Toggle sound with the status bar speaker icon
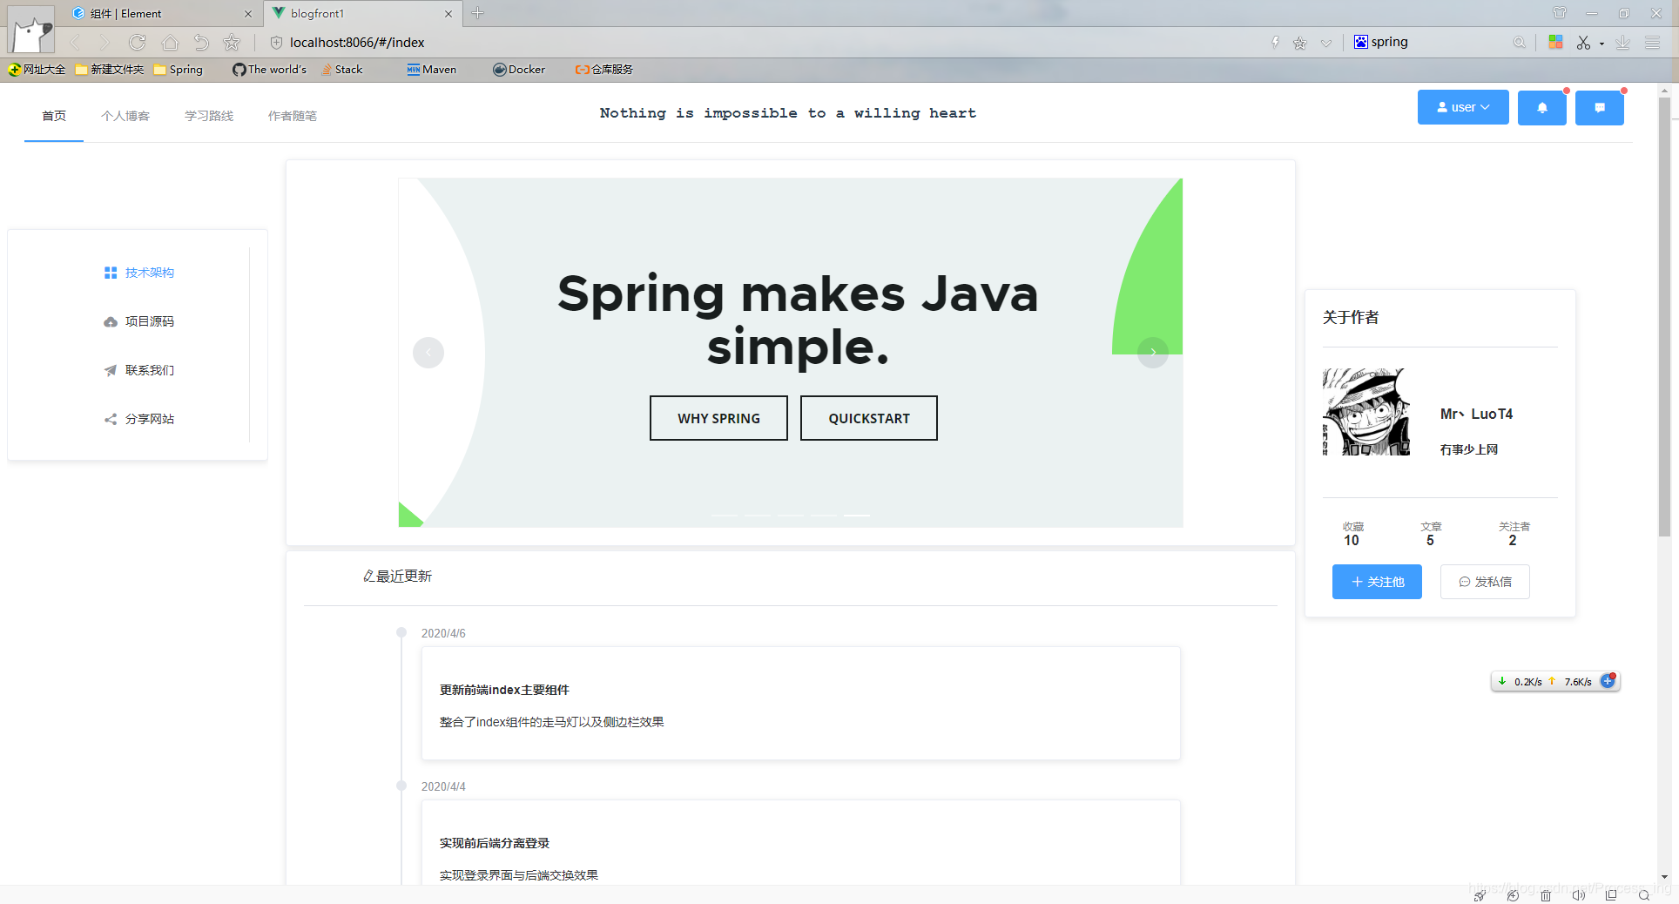This screenshot has height=904, width=1679. click(x=1579, y=895)
